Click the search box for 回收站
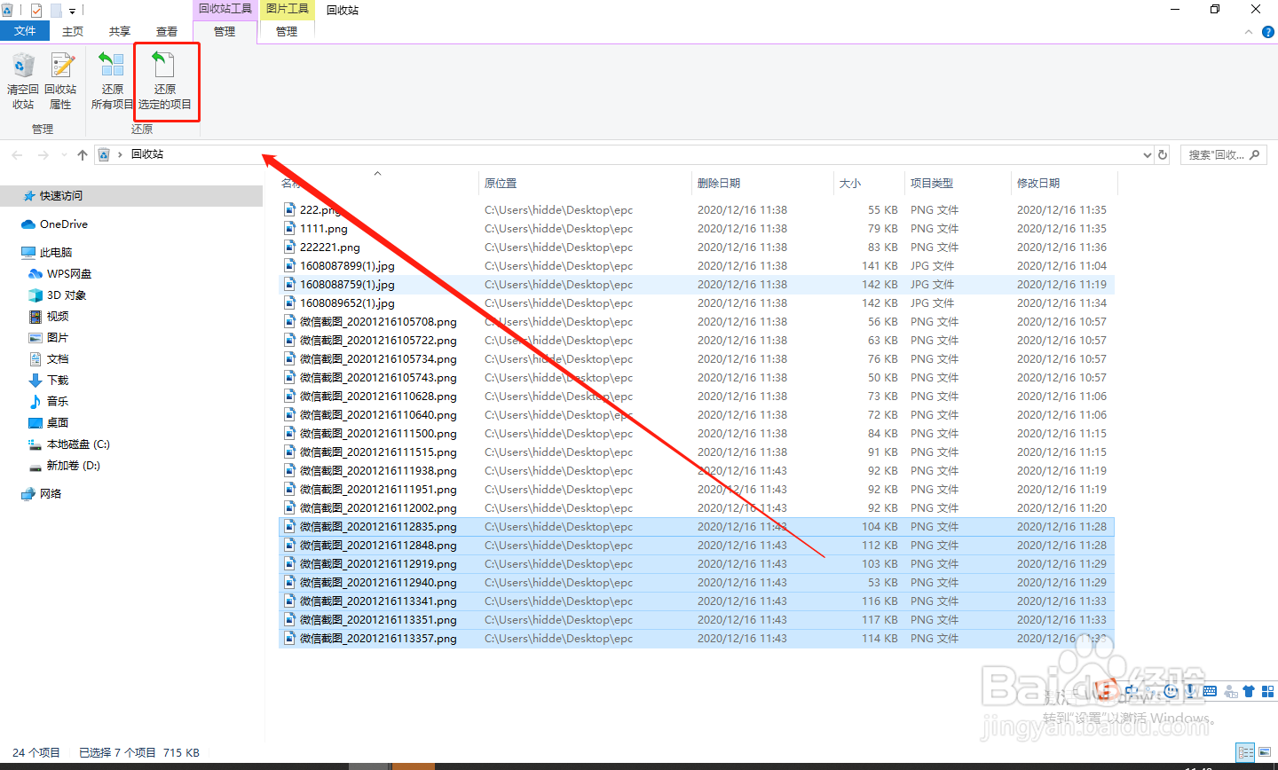The width and height of the screenshot is (1278, 770). (x=1222, y=154)
